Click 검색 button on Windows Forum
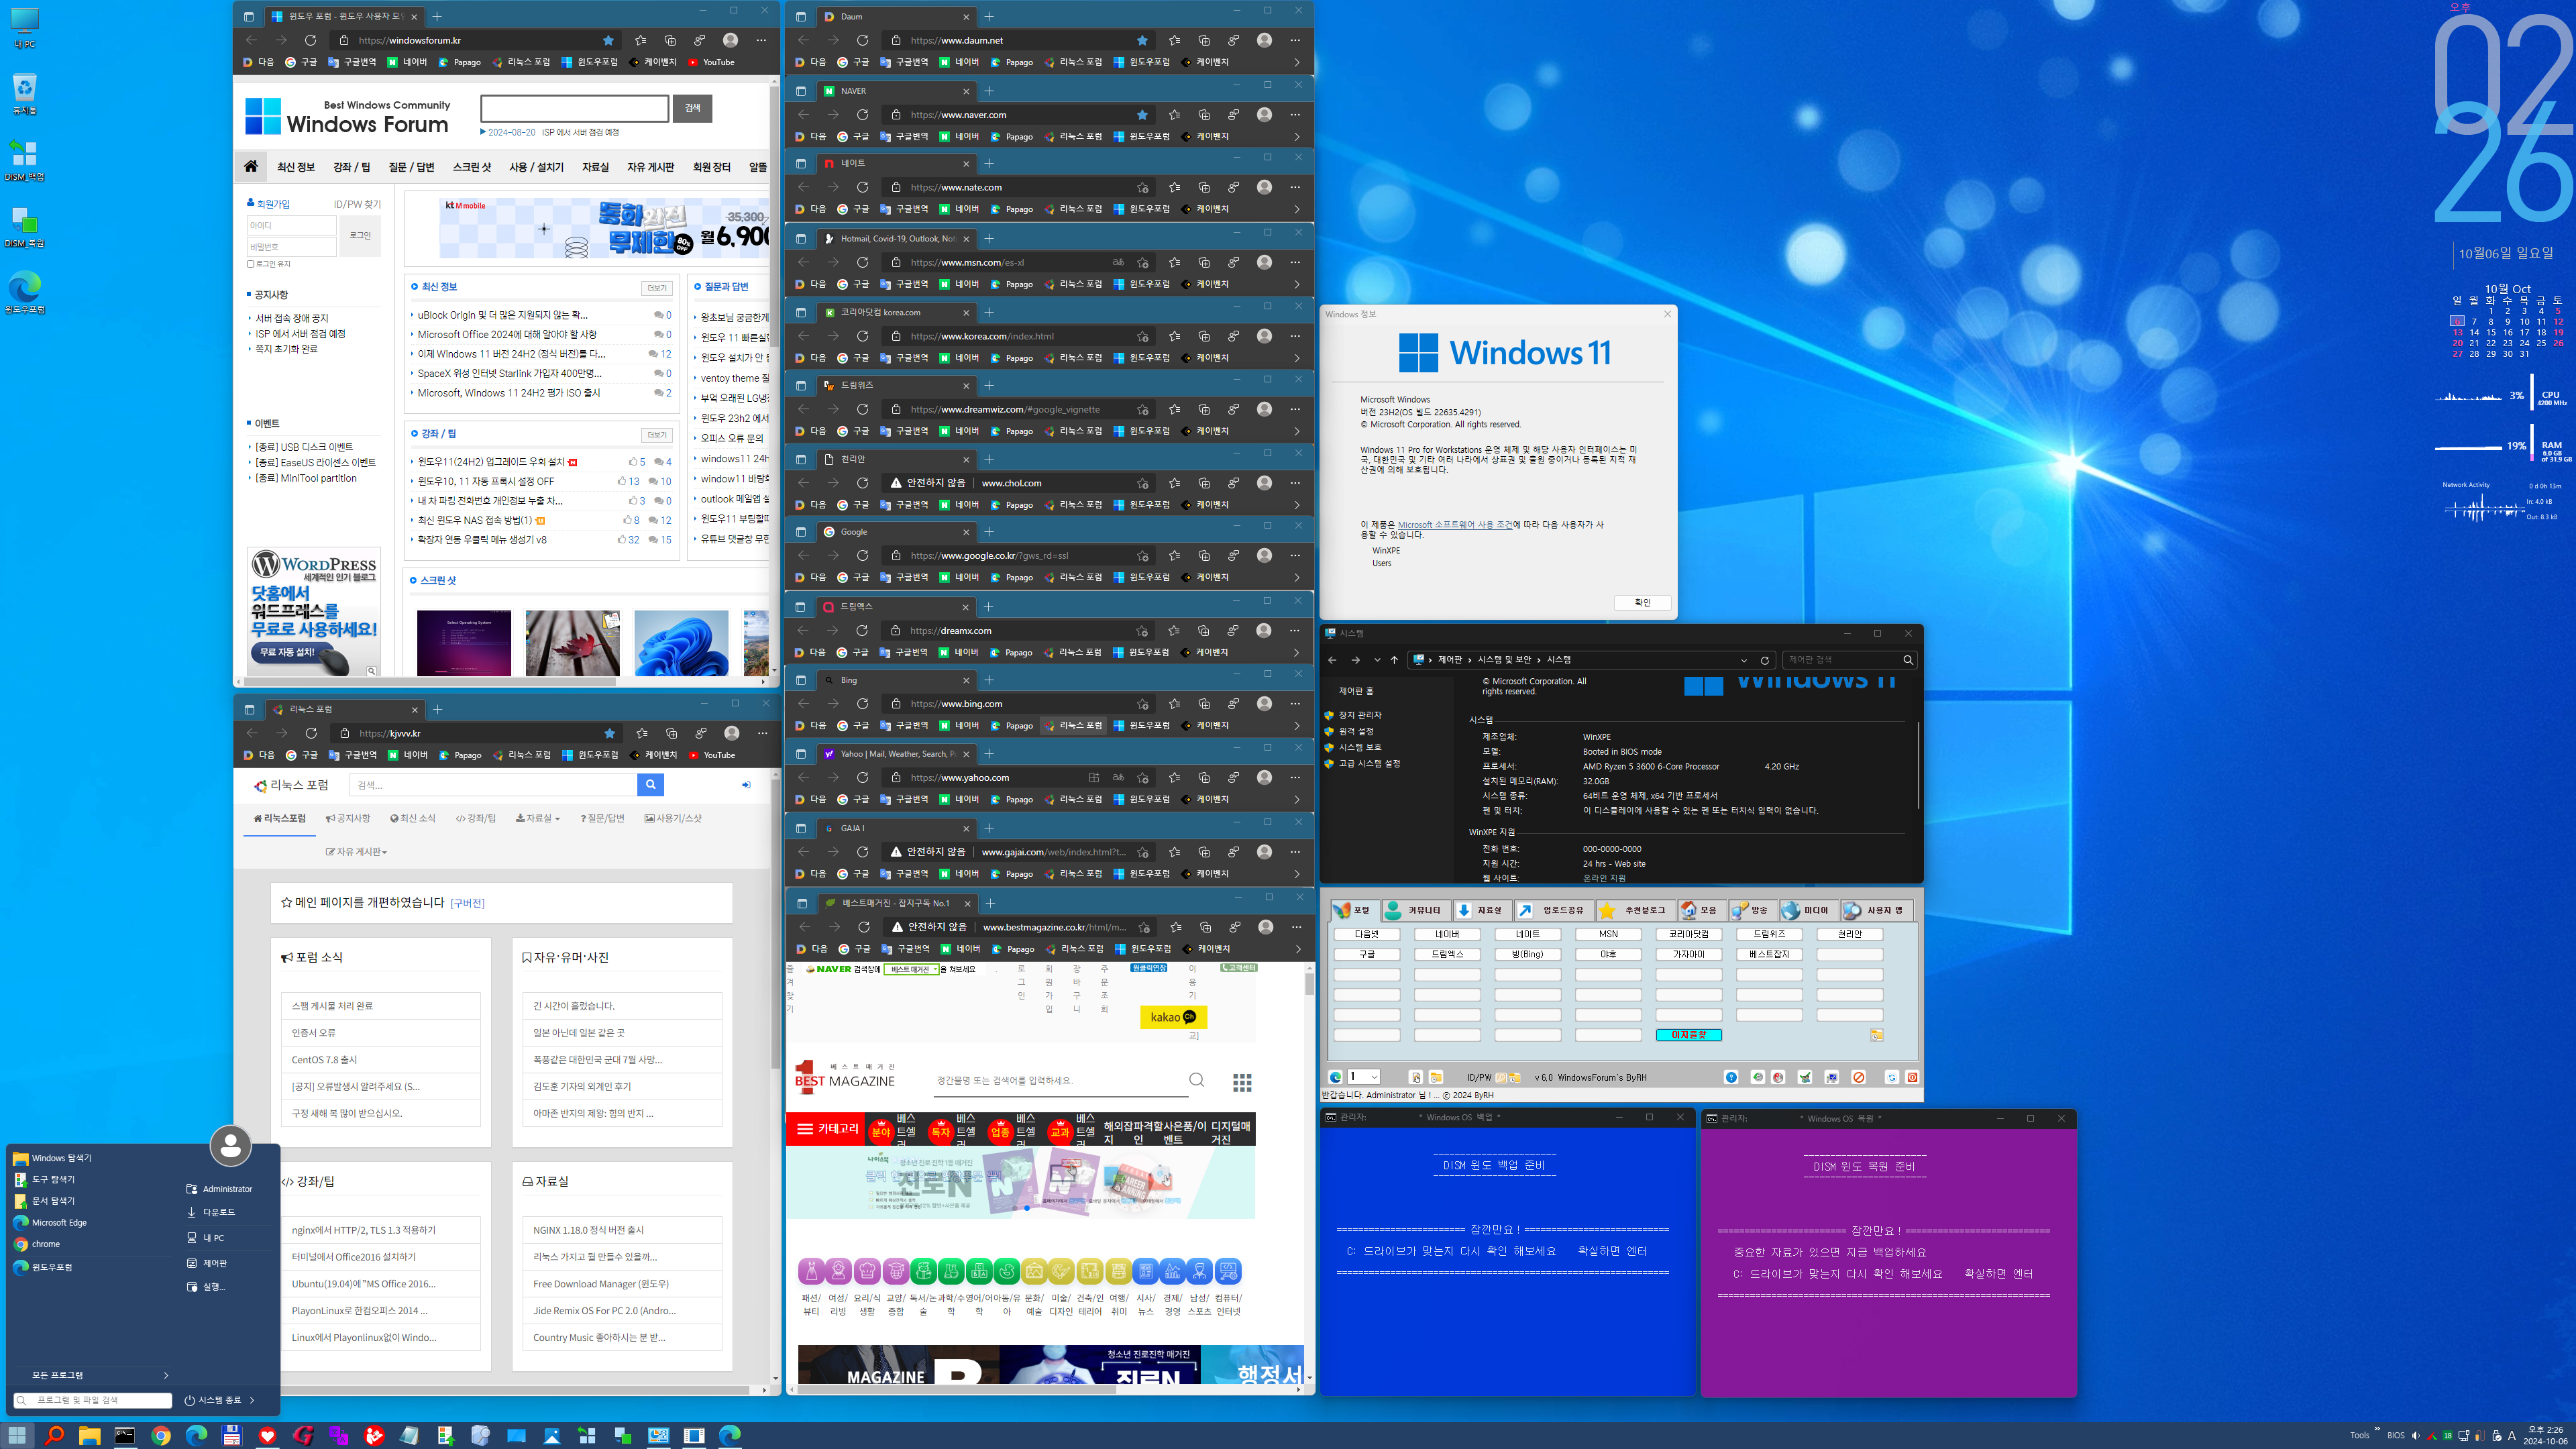 click(x=692, y=108)
